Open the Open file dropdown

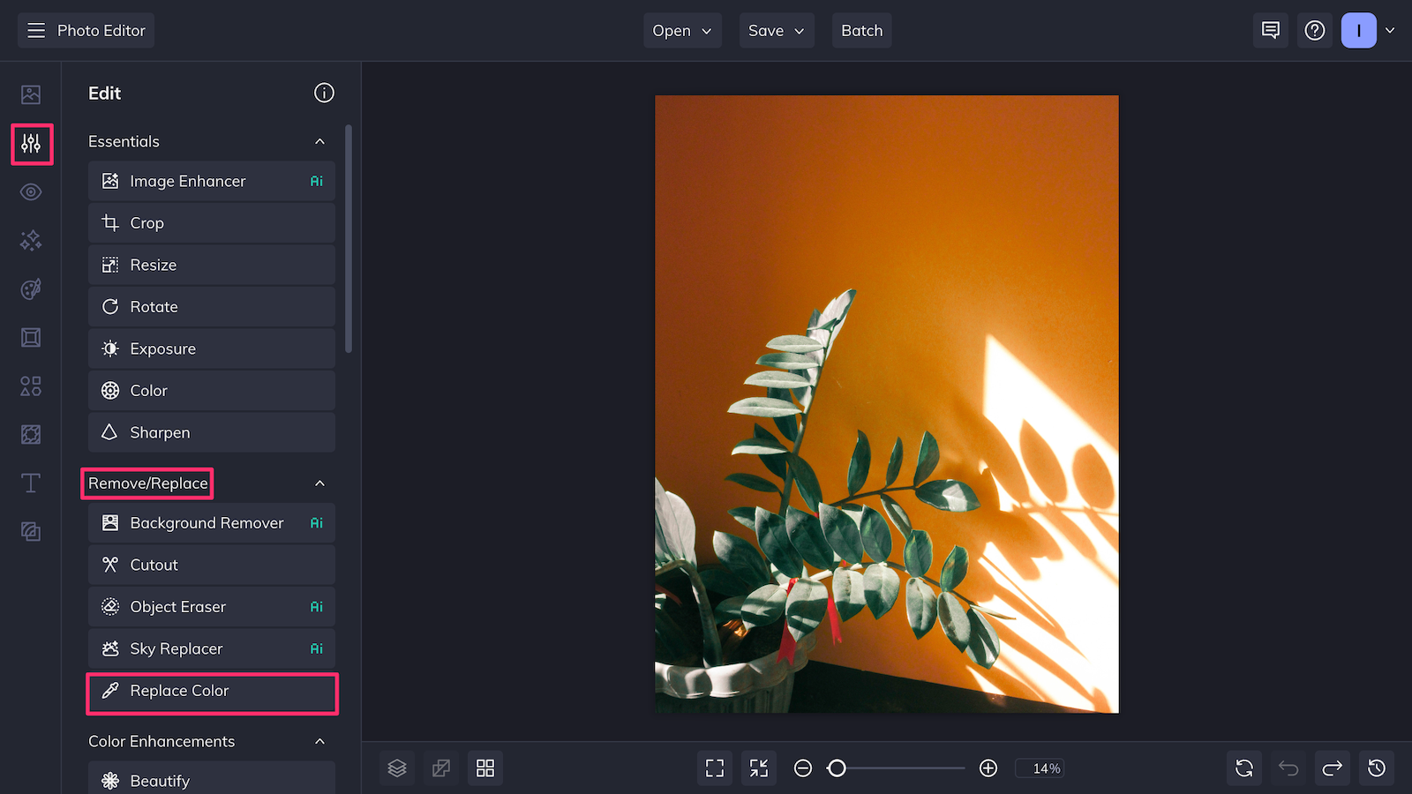[x=681, y=30]
